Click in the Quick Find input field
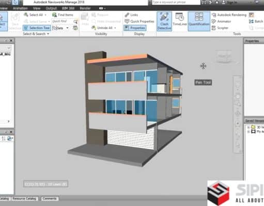 click(x=62, y=21)
